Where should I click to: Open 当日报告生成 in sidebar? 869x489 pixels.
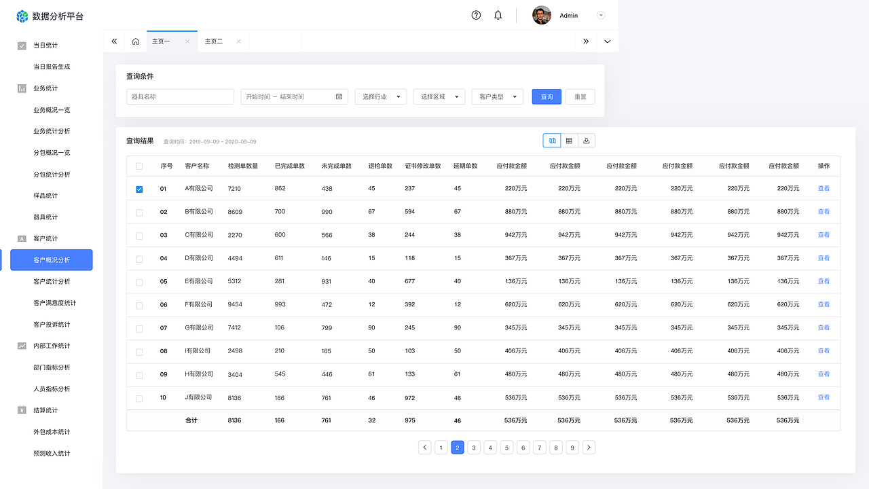click(x=52, y=67)
